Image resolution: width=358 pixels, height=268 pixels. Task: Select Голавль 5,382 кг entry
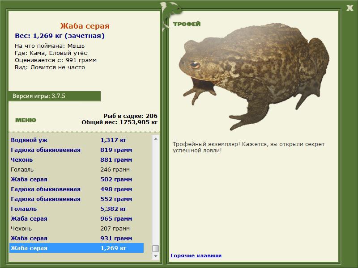pos(77,209)
